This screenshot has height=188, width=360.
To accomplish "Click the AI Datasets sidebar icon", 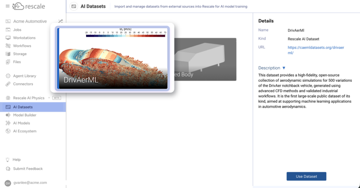I will pyautogui.click(x=8, y=107).
